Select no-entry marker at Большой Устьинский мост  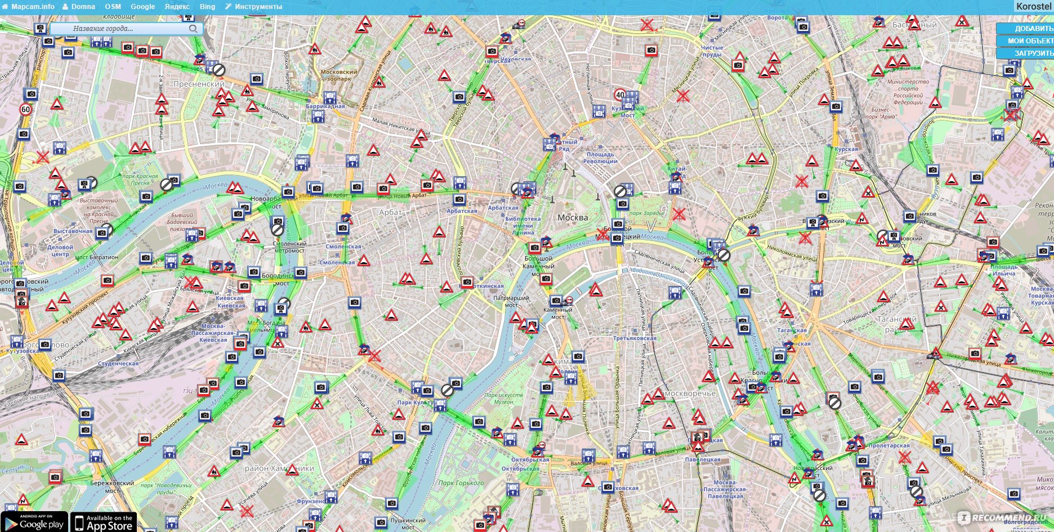pyautogui.click(x=723, y=255)
